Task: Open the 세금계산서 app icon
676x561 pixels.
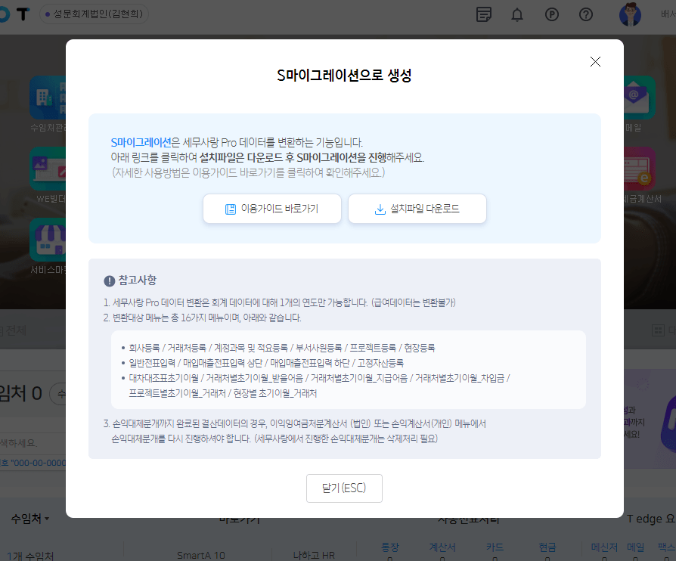Action: (634, 168)
